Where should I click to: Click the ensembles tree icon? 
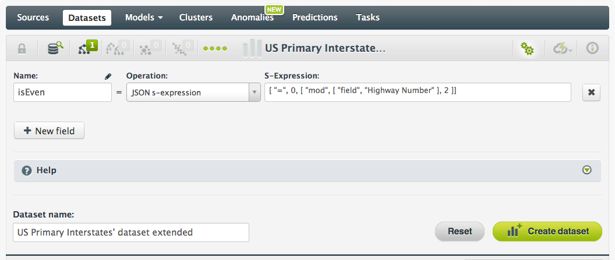coord(118,49)
